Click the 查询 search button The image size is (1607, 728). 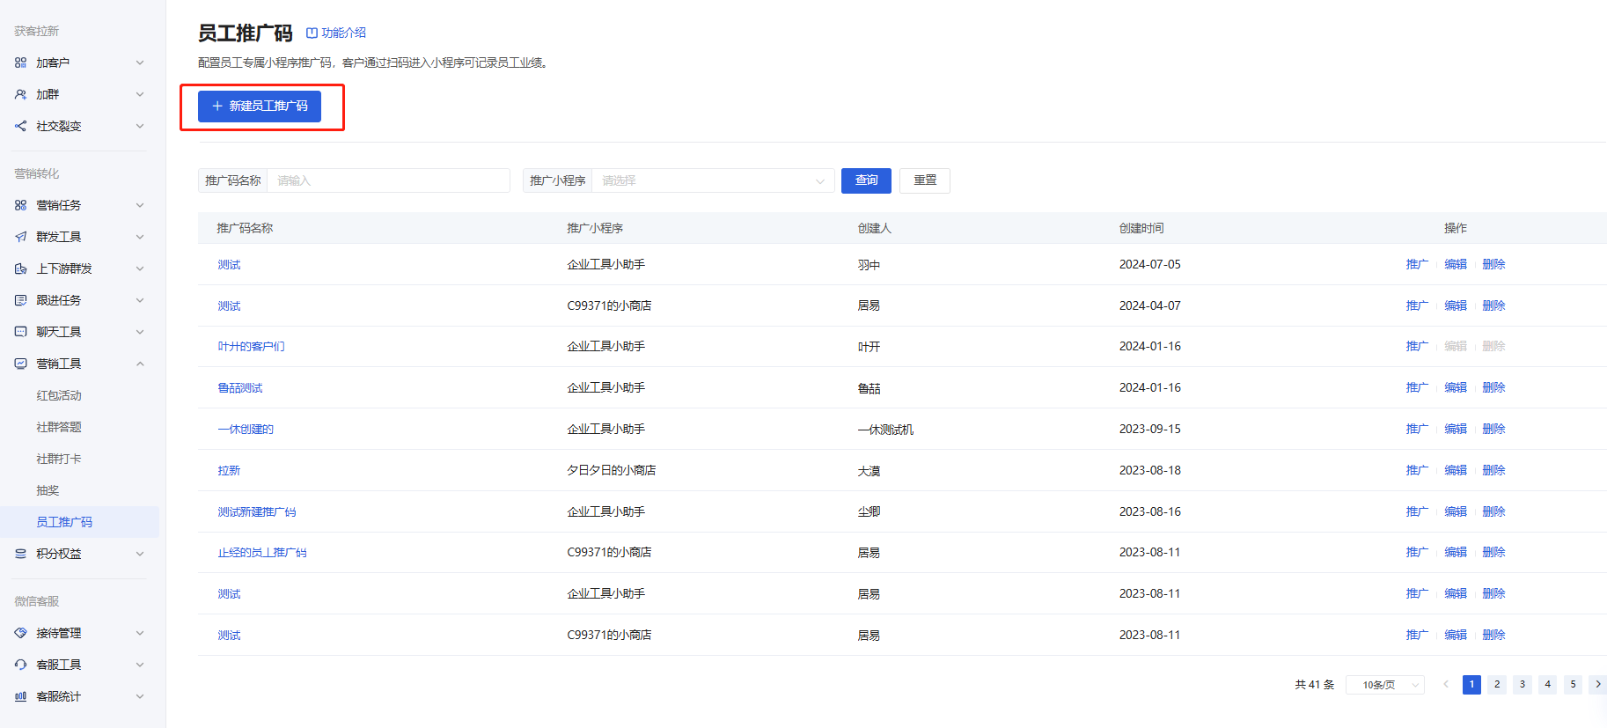[866, 180]
